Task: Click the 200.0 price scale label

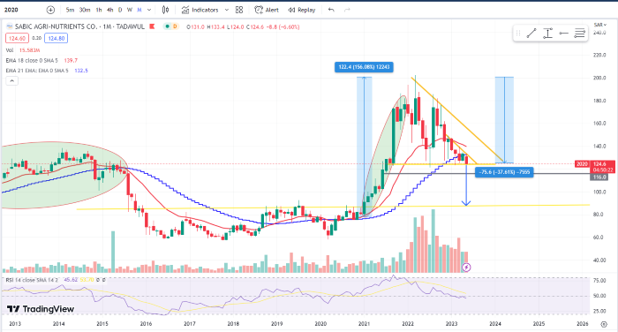Action: click(599, 78)
